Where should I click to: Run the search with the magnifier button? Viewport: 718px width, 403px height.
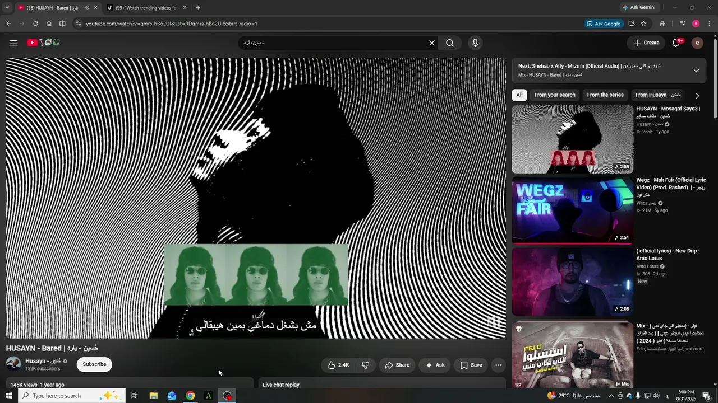[450, 43]
